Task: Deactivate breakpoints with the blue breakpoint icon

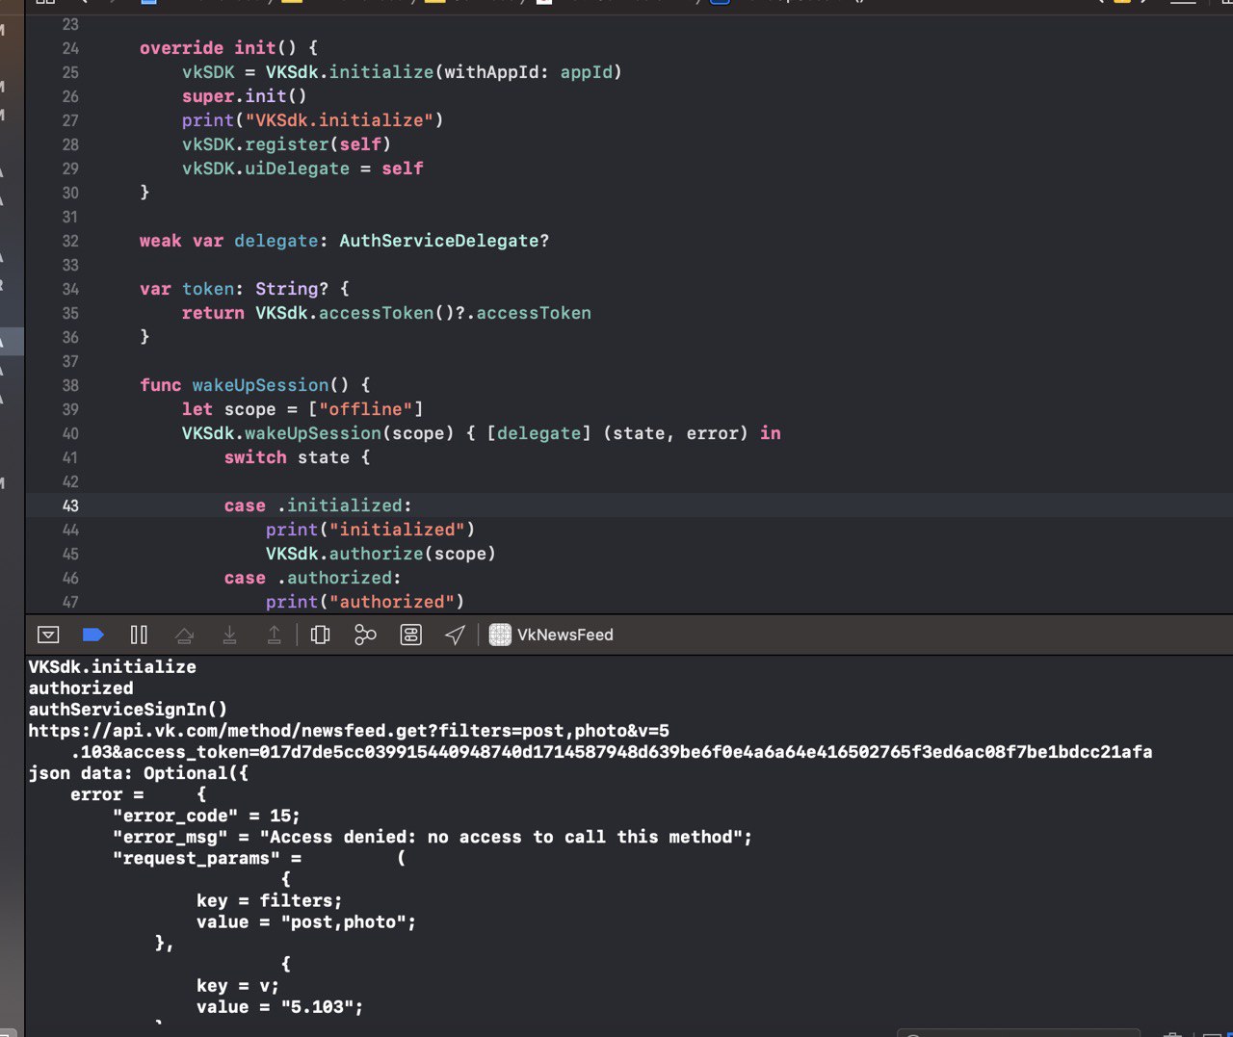Action: tap(93, 635)
